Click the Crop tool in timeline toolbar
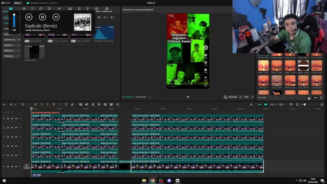Viewport: 327px width, 184px height. pyautogui.click(x=66, y=105)
